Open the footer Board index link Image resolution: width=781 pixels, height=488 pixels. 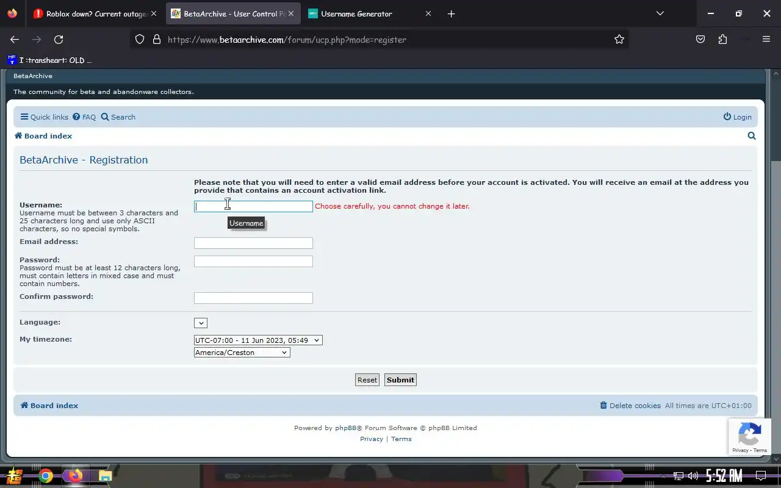point(49,406)
